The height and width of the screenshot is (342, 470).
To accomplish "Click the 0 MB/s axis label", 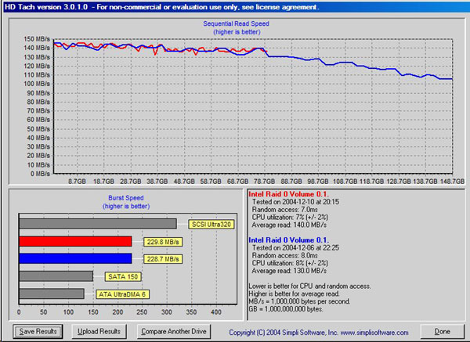I will pyautogui.click(x=40, y=174).
